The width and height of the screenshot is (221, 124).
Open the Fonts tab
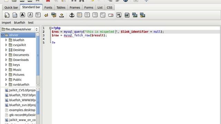click(48, 8)
